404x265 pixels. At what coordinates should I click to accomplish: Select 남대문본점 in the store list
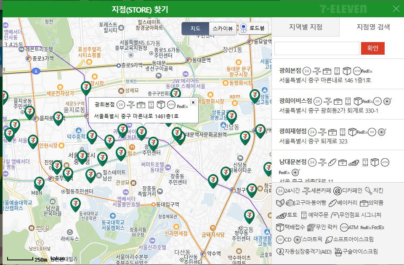pos(293,162)
